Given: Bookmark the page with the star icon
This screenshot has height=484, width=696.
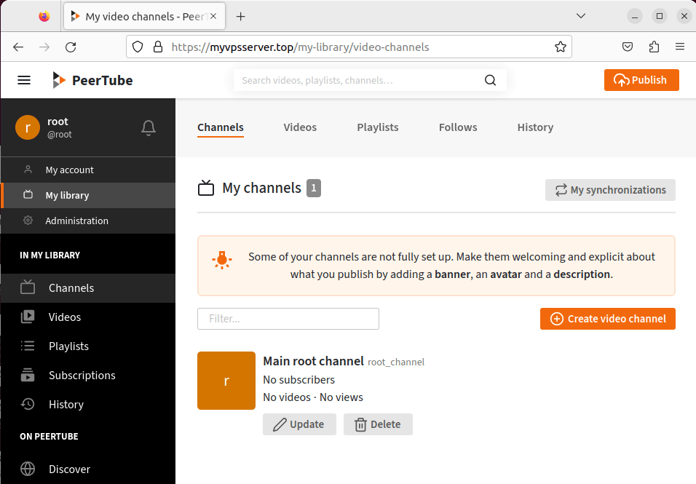Looking at the screenshot, I should pos(560,47).
